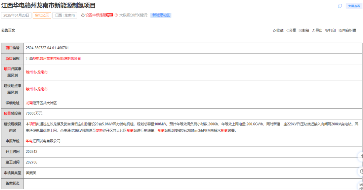Click the 设置中标提醒 reminder link
The width and height of the screenshot is (363, 190).
point(95,15)
